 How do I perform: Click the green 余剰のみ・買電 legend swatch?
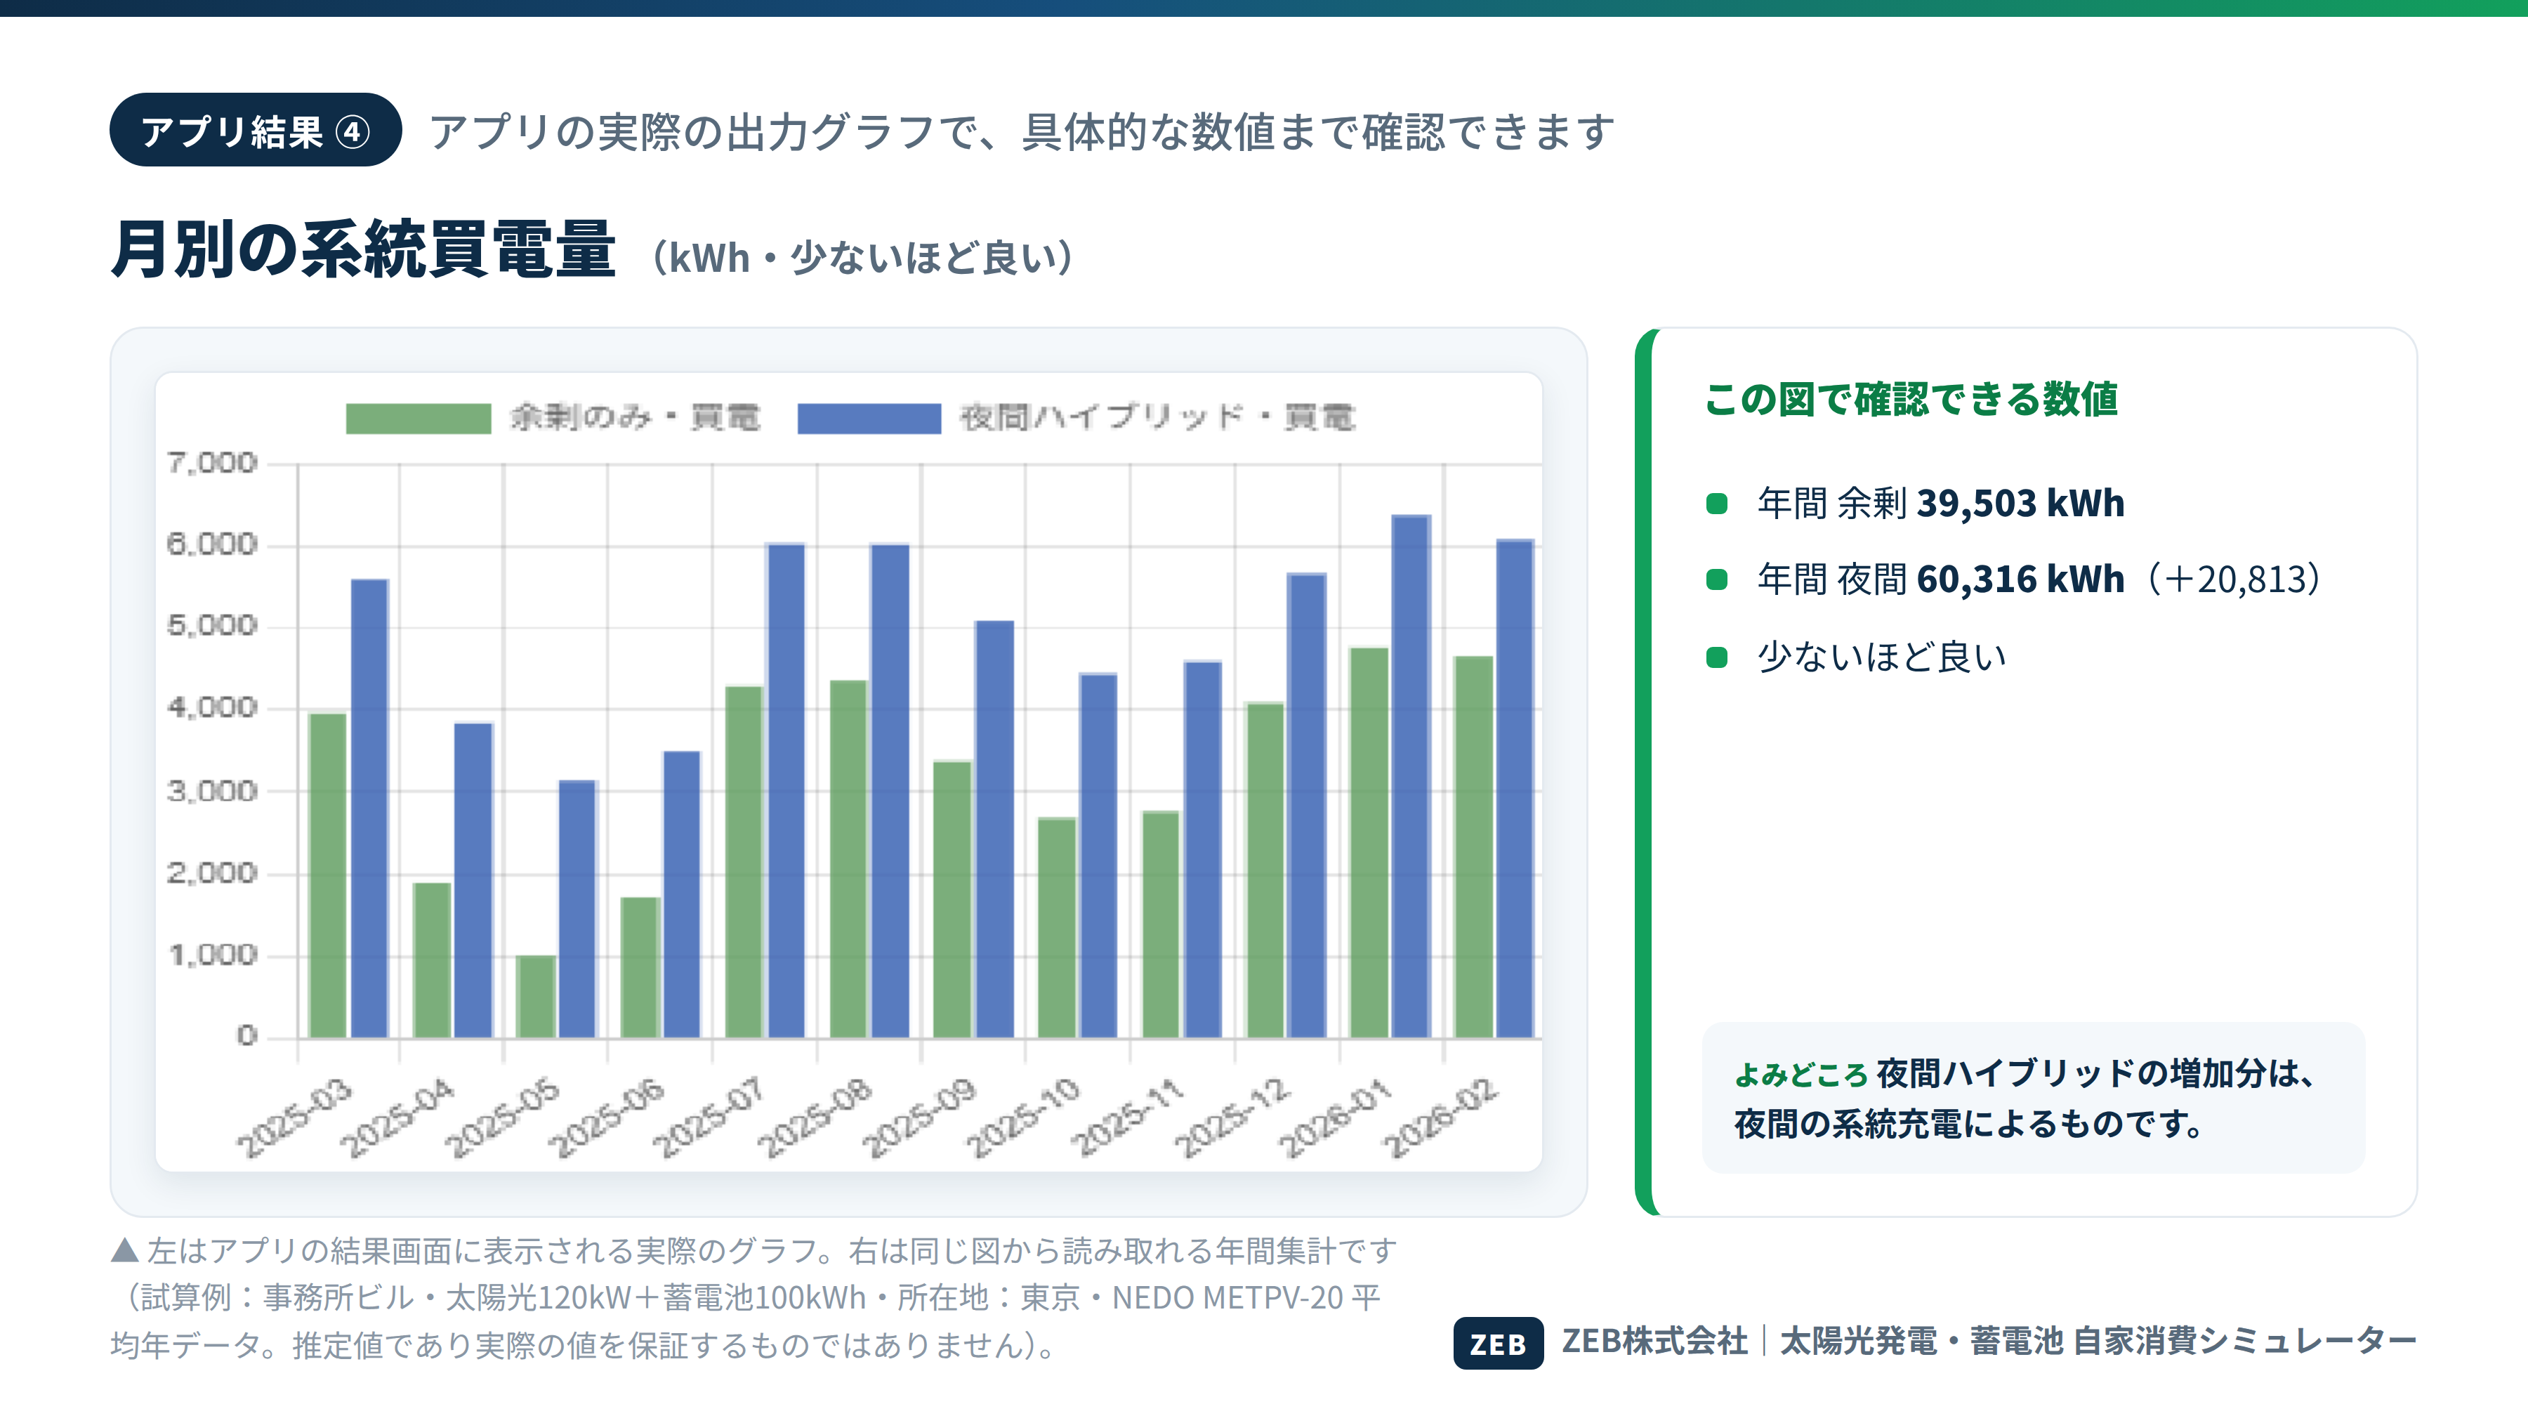418,418
